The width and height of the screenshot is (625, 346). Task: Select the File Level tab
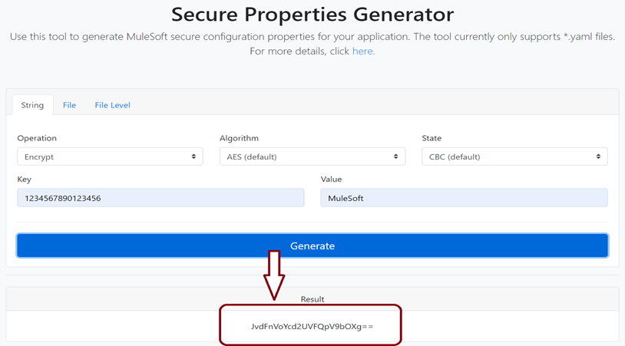[x=112, y=105]
